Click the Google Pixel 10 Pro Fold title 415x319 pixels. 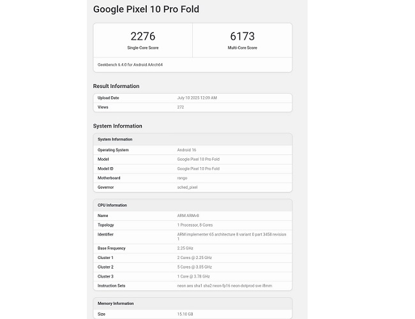coord(146,10)
